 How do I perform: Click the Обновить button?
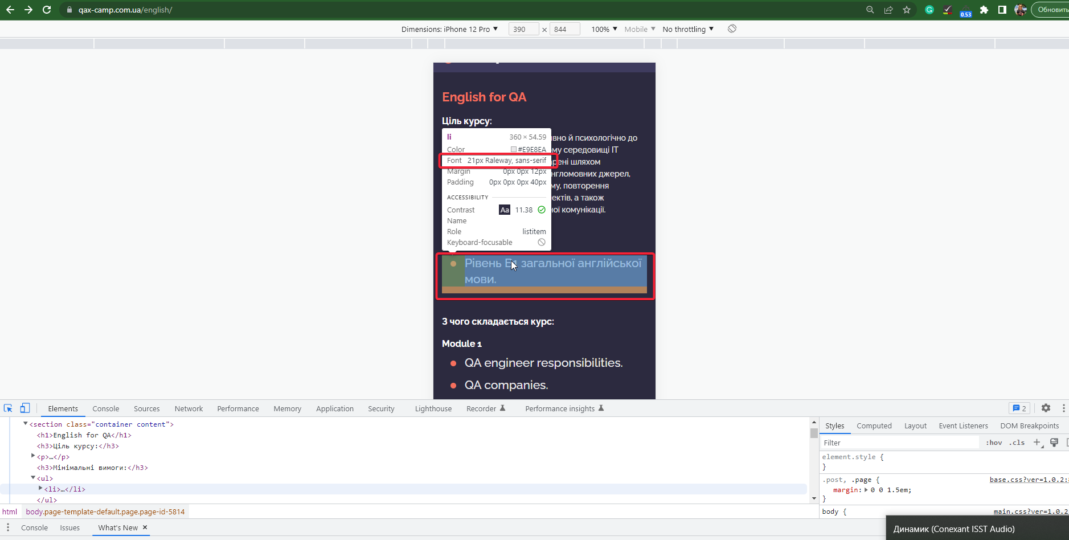point(1050,10)
